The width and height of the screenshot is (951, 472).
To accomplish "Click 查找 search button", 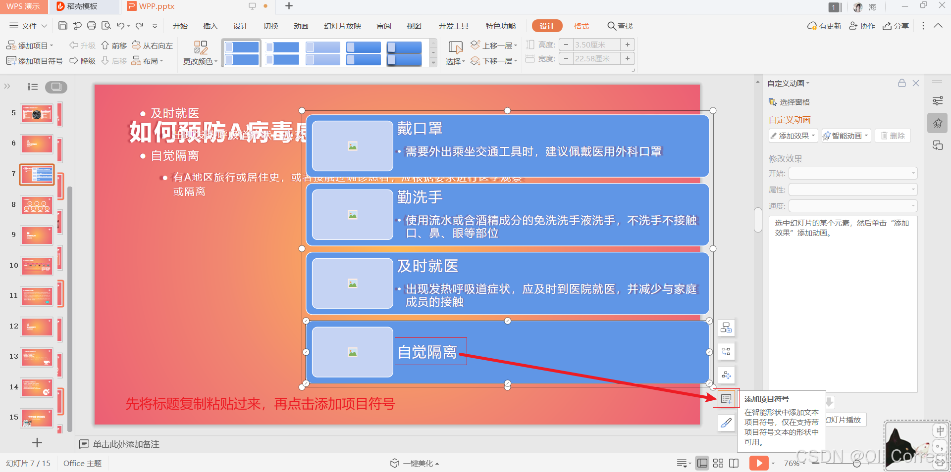I will pyautogui.click(x=620, y=26).
